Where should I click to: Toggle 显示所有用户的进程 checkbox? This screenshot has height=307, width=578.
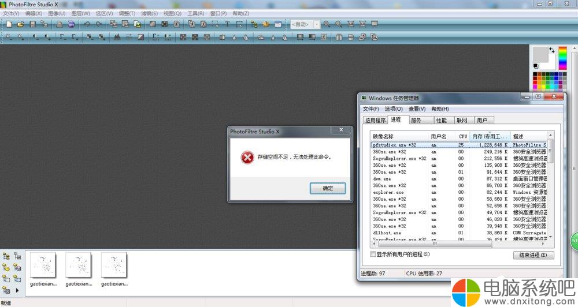click(373, 254)
